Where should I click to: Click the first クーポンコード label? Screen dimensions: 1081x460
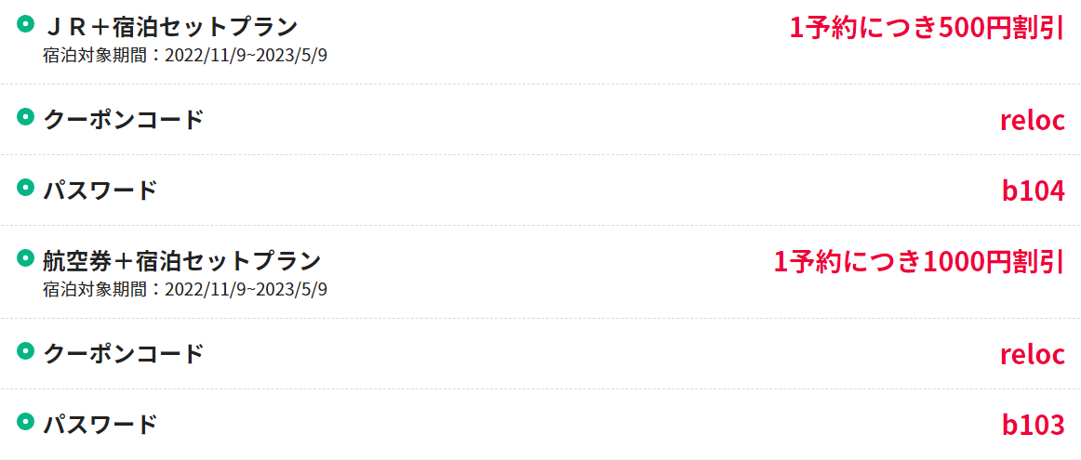(x=124, y=120)
